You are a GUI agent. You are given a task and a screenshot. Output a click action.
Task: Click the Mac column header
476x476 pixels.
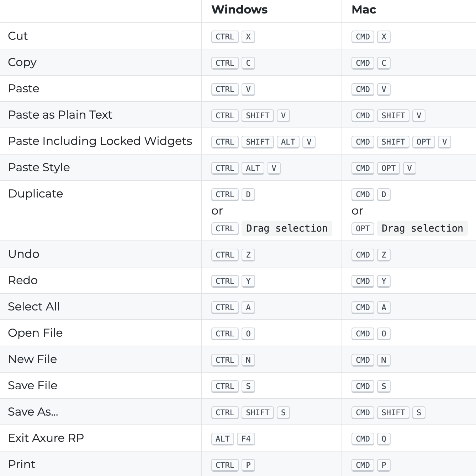[x=364, y=10]
